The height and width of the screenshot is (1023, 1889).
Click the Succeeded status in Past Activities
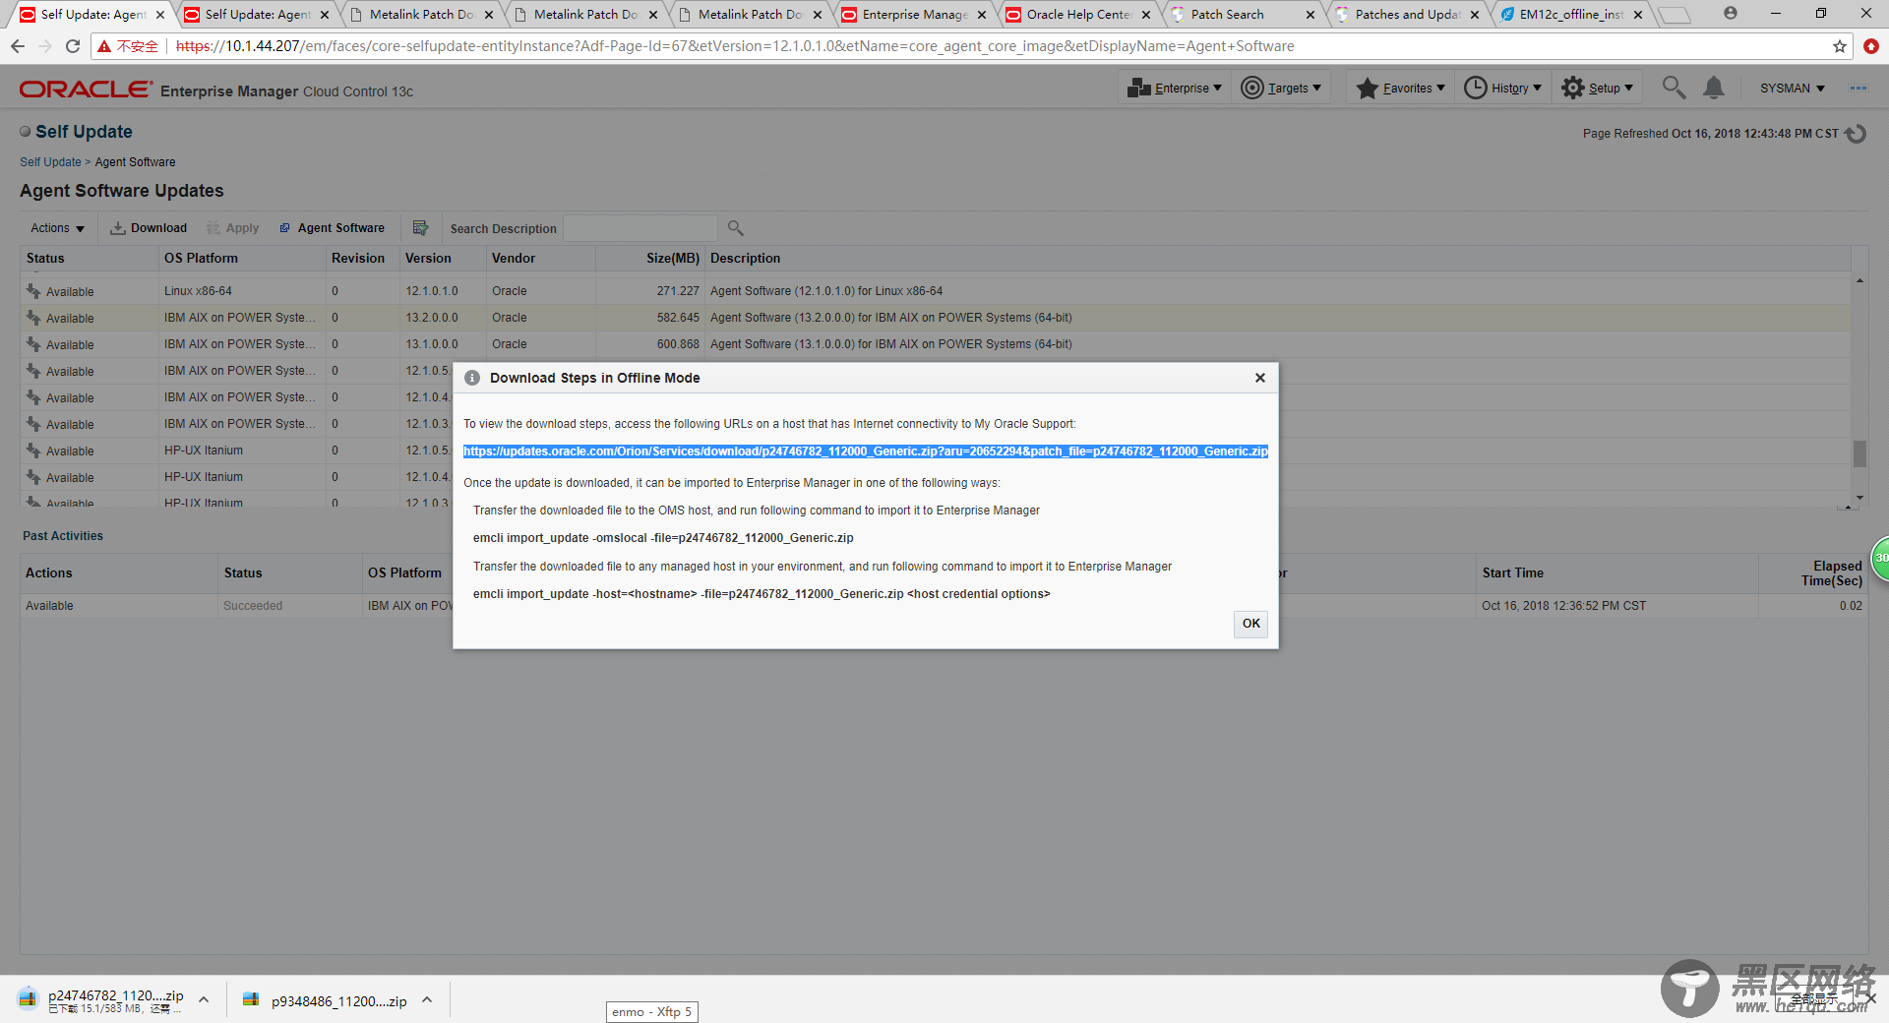[x=253, y=606]
